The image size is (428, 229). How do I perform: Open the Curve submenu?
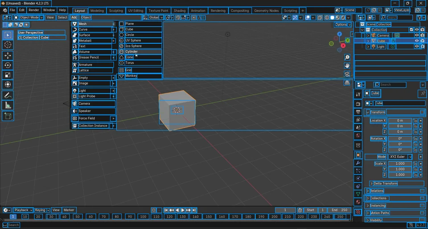tap(94, 29)
